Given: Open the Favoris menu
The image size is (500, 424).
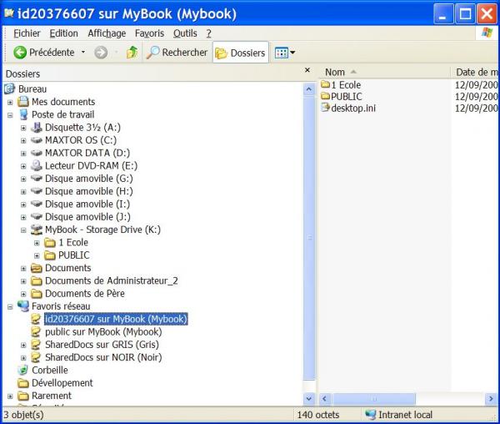Looking at the screenshot, I should pos(149,33).
